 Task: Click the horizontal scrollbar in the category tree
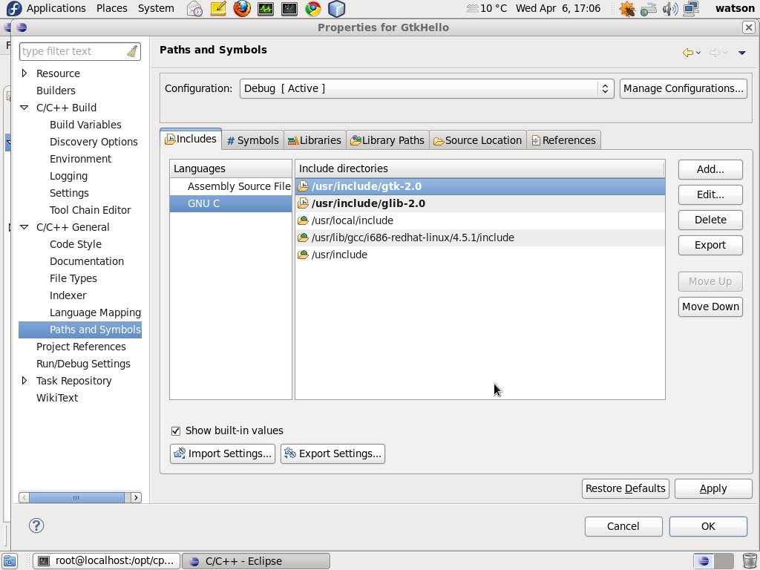coord(76,498)
